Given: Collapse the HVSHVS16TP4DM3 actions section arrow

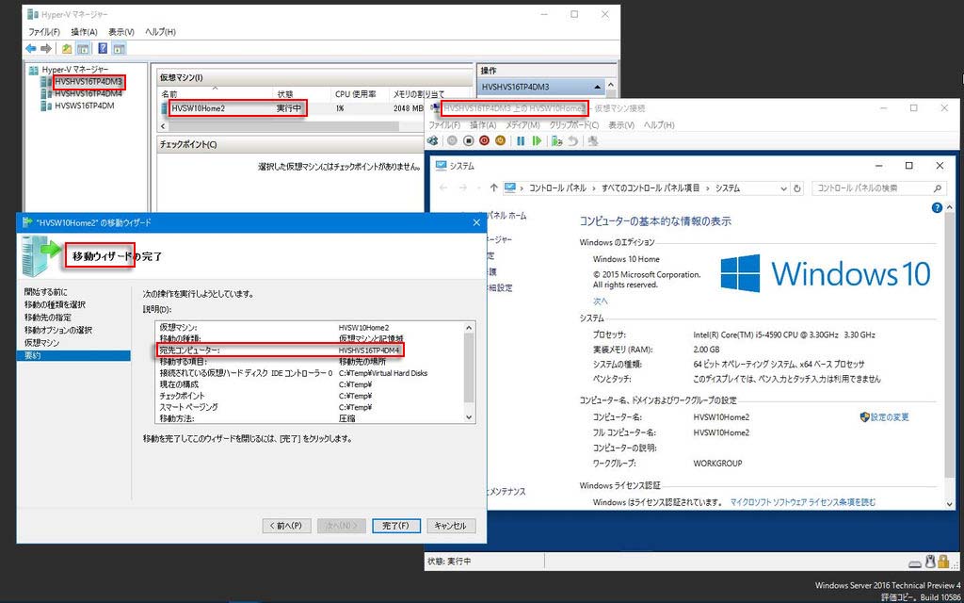Looking at the screenshot, I should click(597, 87).
